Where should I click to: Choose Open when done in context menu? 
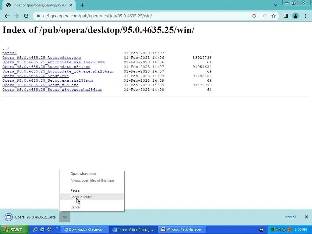[x=92, y=174]
